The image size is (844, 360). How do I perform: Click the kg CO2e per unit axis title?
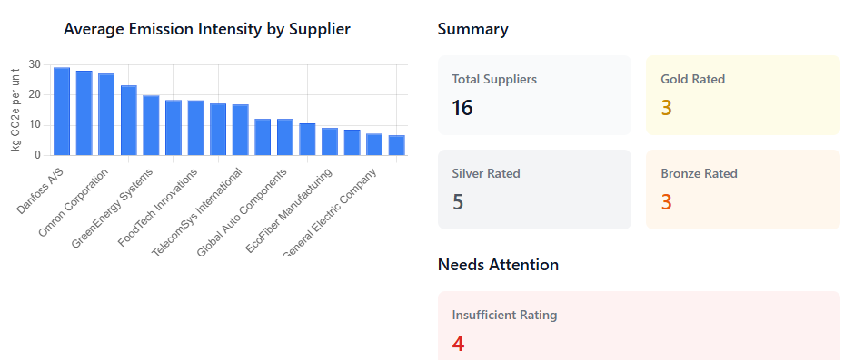pos(15,110)
